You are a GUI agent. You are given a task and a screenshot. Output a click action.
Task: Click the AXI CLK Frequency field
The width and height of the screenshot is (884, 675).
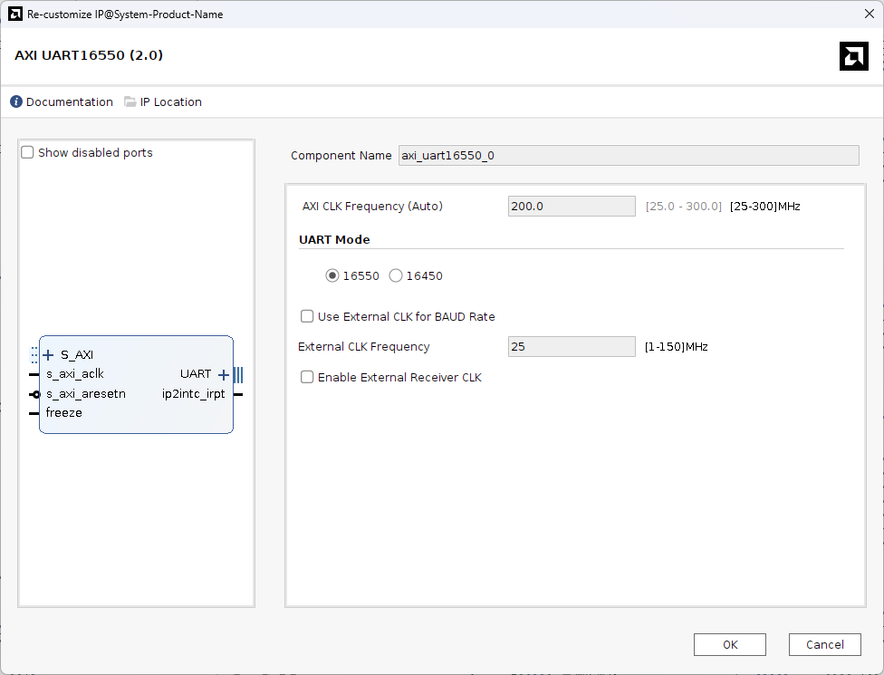coord(572,207)
